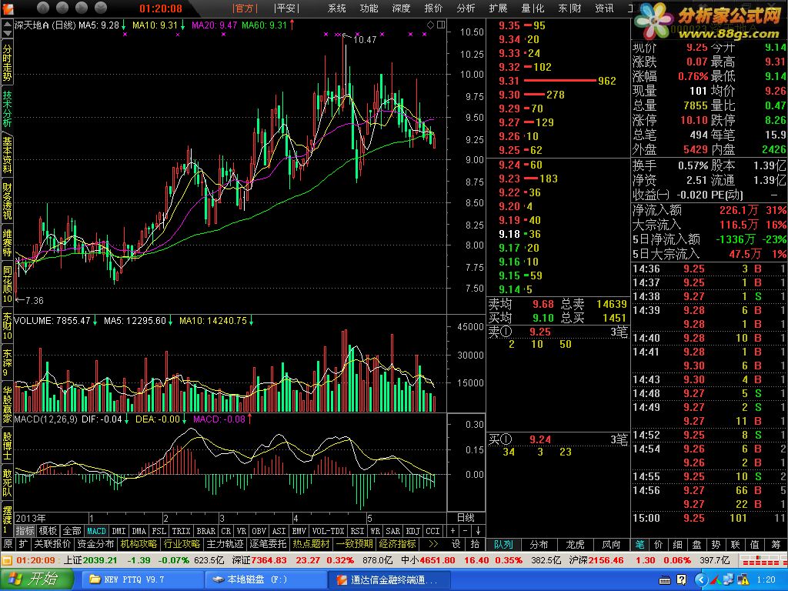788x591 pixels.
Task: Click the 日线 period selector
Action: tap(466, 518)
